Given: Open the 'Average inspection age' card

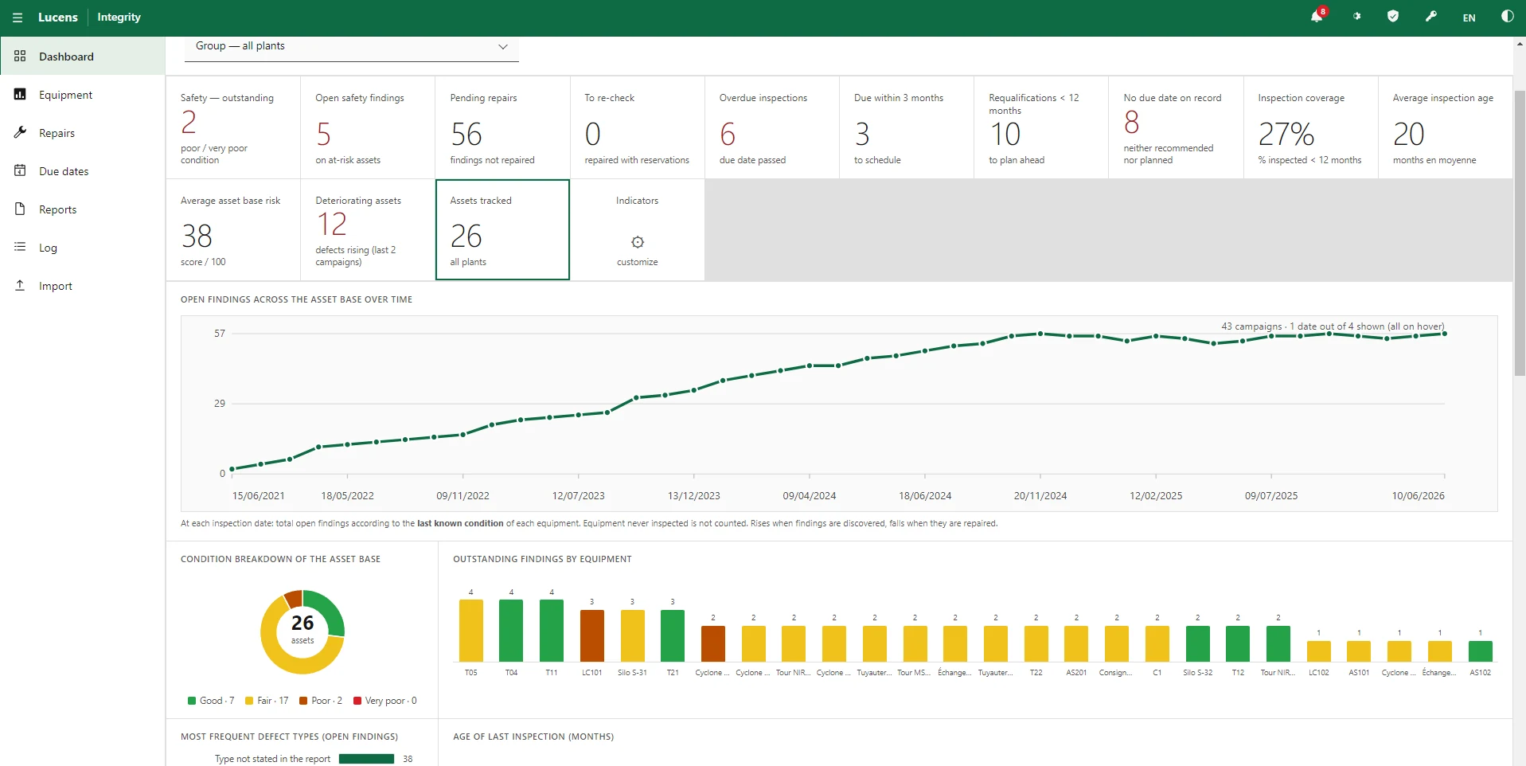Looking at the screenshot, I should point(1446,127).
